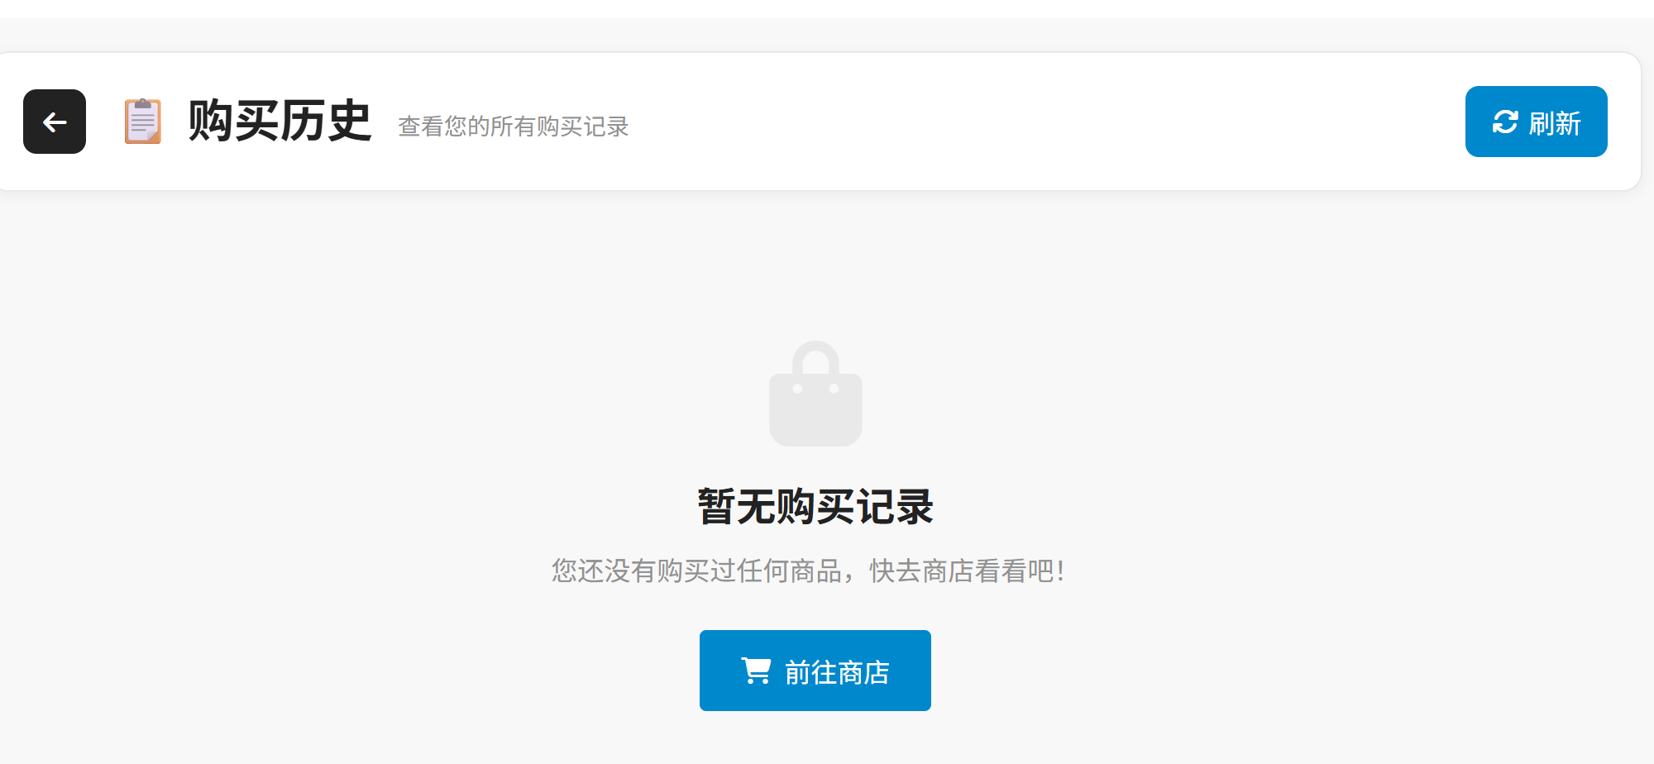Click the subtitle 查看您的所有购买记录

[514, 127]
